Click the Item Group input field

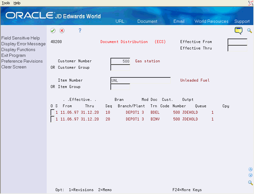(120, 87)
